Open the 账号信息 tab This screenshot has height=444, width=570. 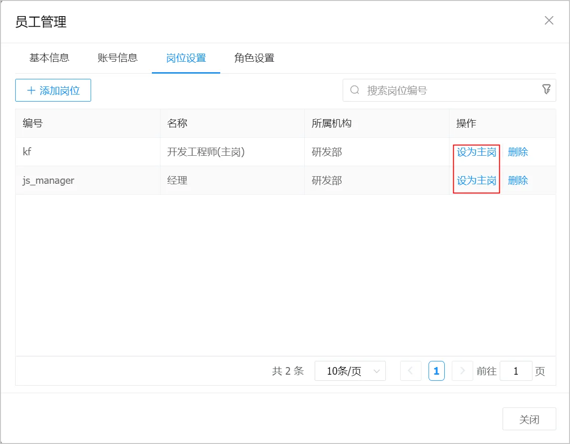click(118, 58)
